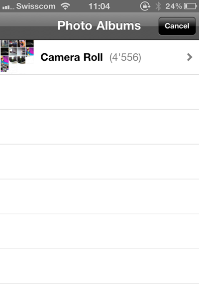The image size is (199, 299).
Task: Expand Camera Roll using the right chevron
Action: coord(190,57)
